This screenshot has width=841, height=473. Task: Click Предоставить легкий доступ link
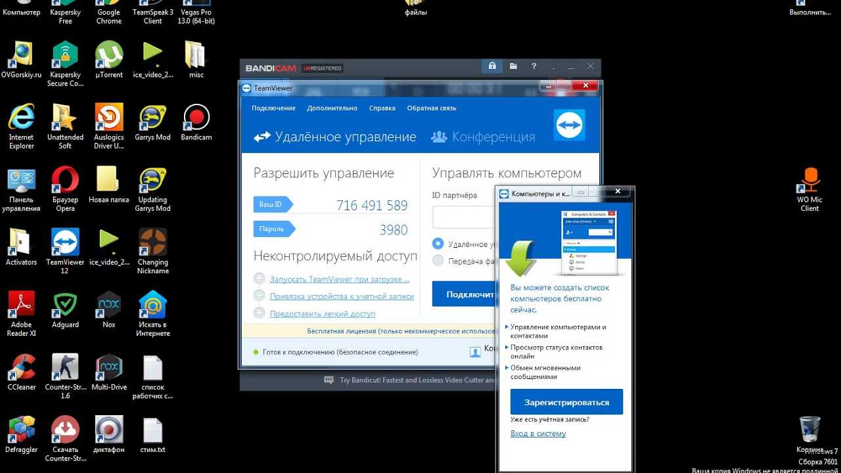coord(323,314)
